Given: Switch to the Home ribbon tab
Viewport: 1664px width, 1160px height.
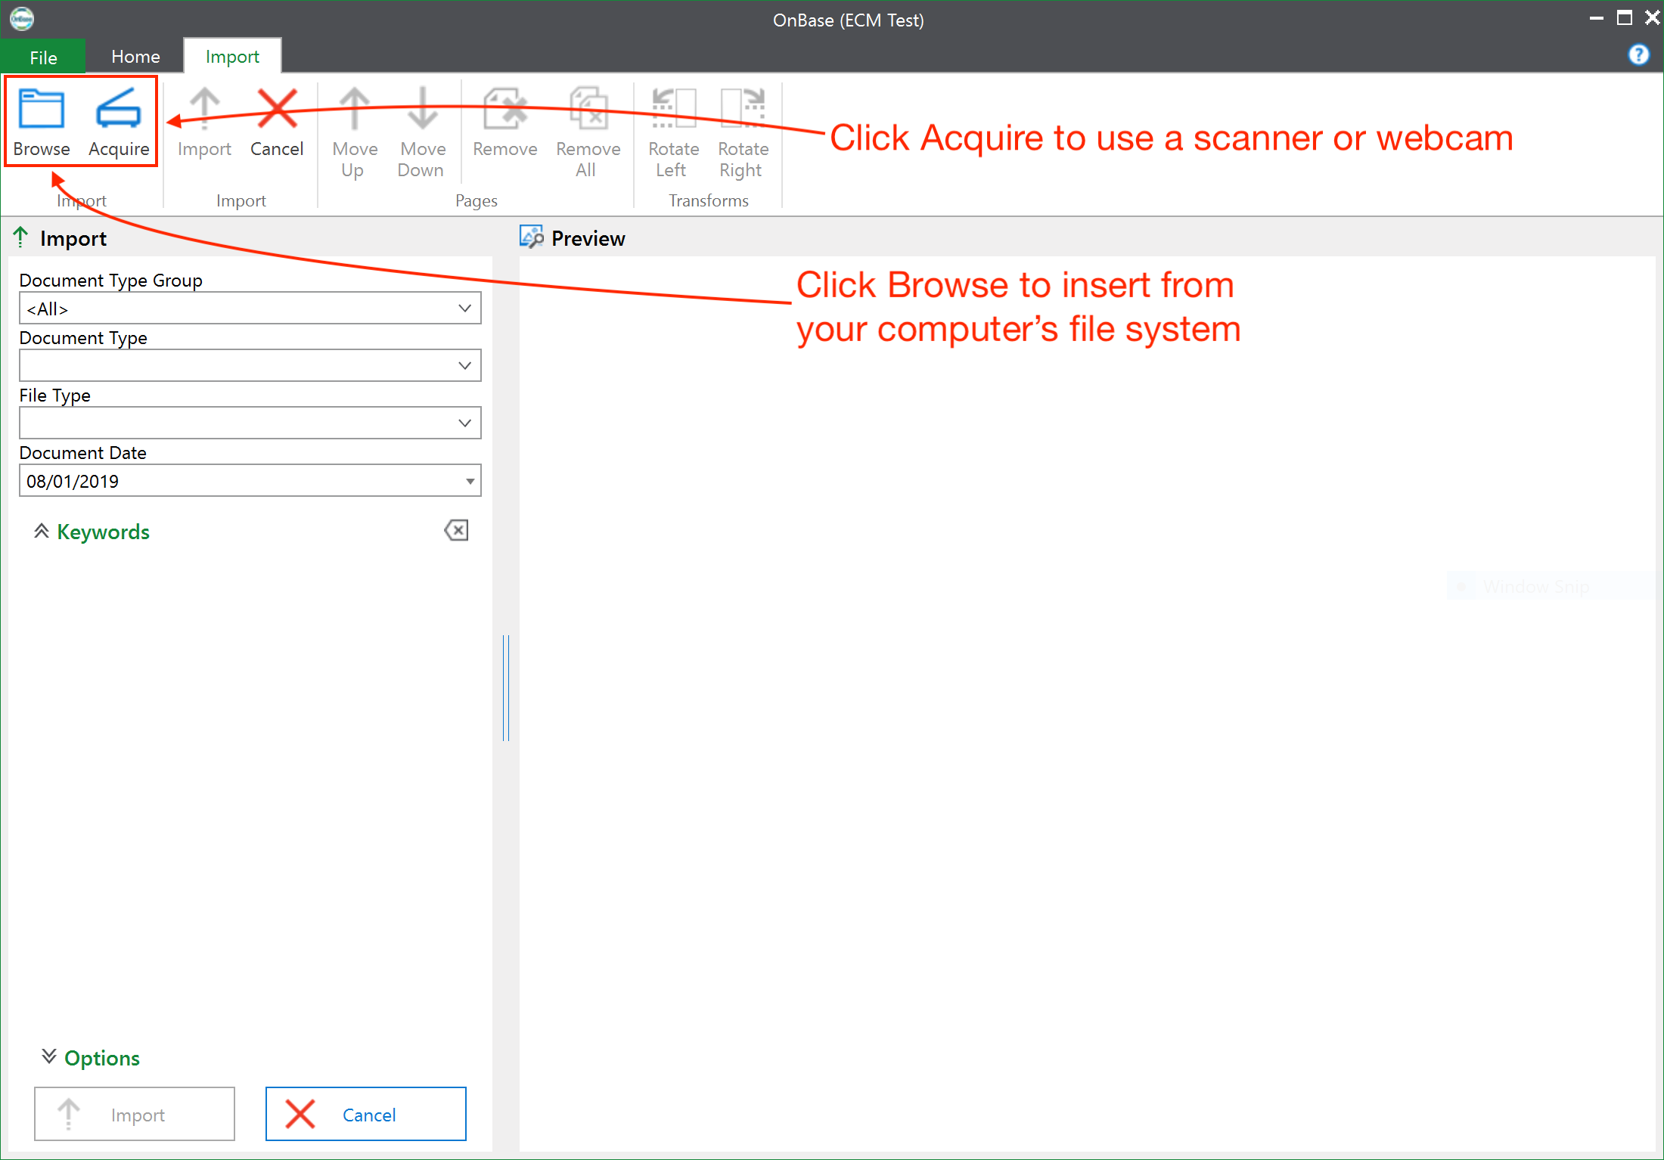Looking at the screenshot, I should [135, 57].
